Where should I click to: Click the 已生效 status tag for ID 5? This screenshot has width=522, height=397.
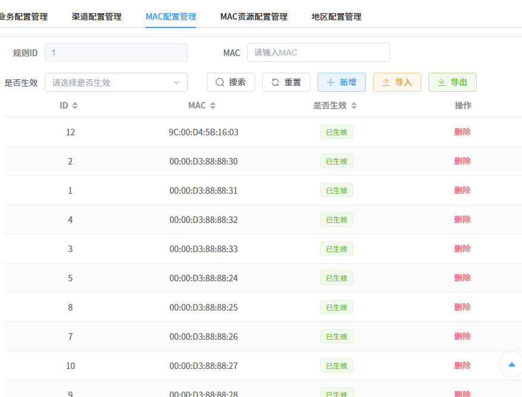coord(336,278)
